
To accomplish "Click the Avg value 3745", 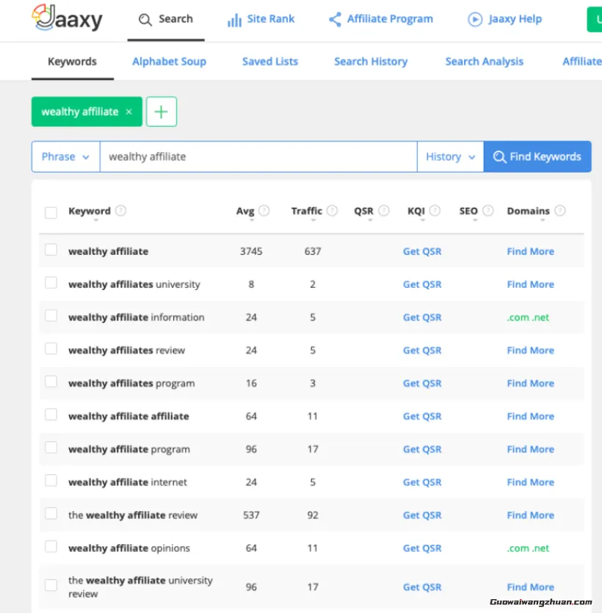I will pyautogui.click(x=251, y=251).
